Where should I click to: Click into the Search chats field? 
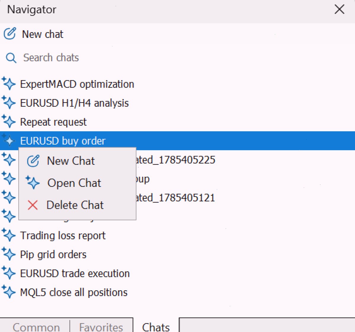tap(177, 58)
